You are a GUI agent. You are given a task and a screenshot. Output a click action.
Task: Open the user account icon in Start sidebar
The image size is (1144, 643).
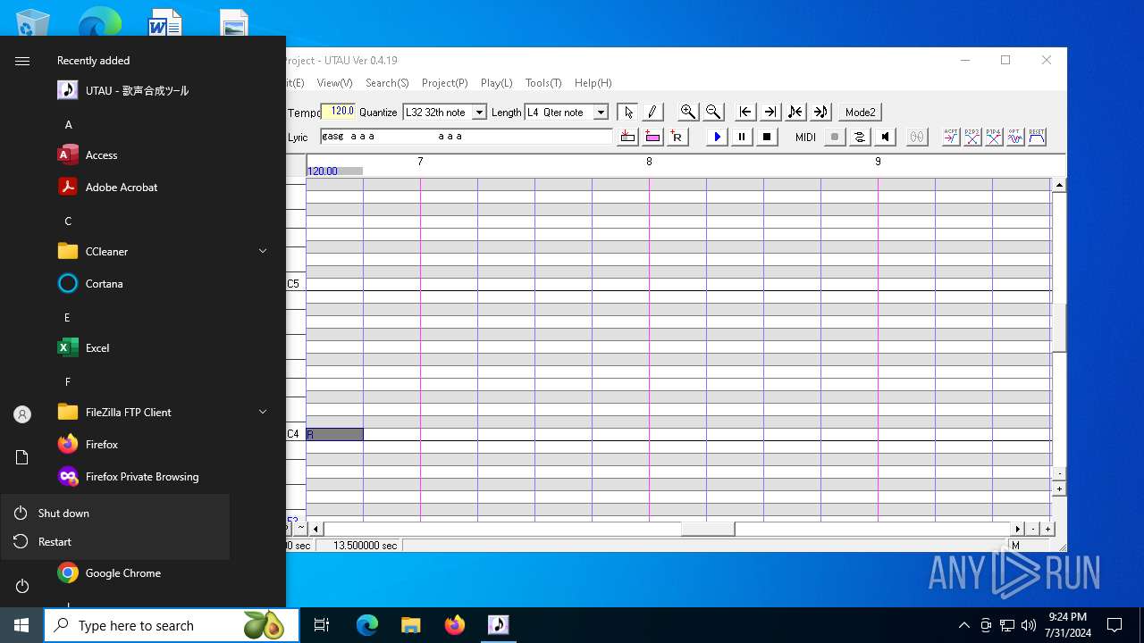(22, 414)
